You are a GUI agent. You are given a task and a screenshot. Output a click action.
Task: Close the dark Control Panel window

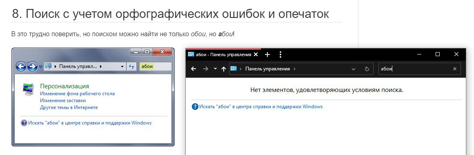click(456, 54)
